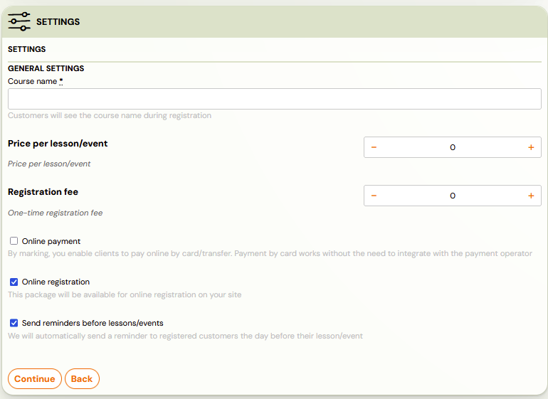
Task: Select the Price per lesson/event value field
Action: pos(452,147)
